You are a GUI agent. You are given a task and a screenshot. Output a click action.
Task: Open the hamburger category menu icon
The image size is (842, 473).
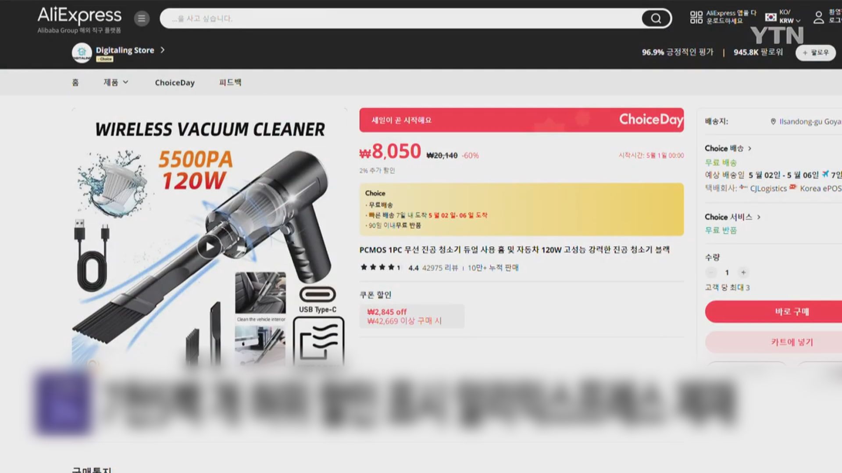(142, 18)
